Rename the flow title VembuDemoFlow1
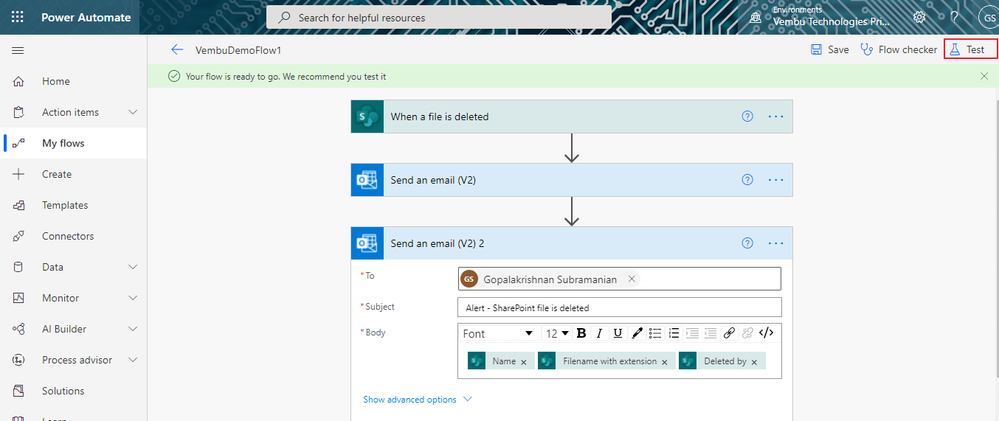The width and height of the screenshot is (999, 421). point(238,50)
